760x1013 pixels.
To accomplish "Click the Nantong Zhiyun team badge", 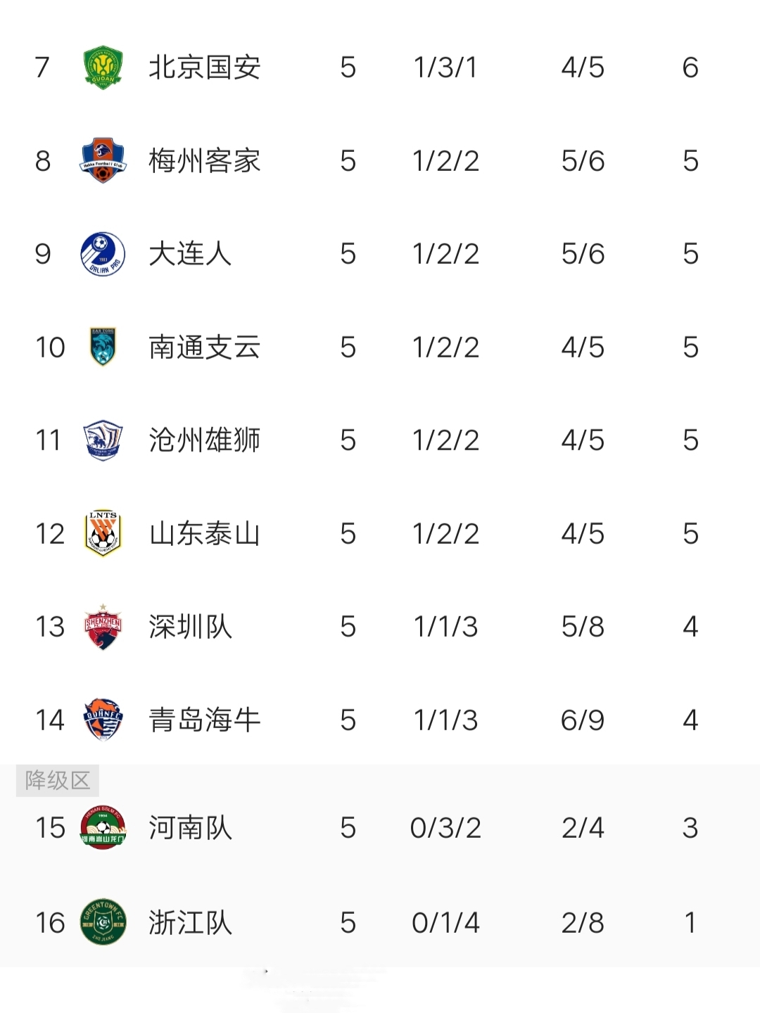I will (103, 347).
